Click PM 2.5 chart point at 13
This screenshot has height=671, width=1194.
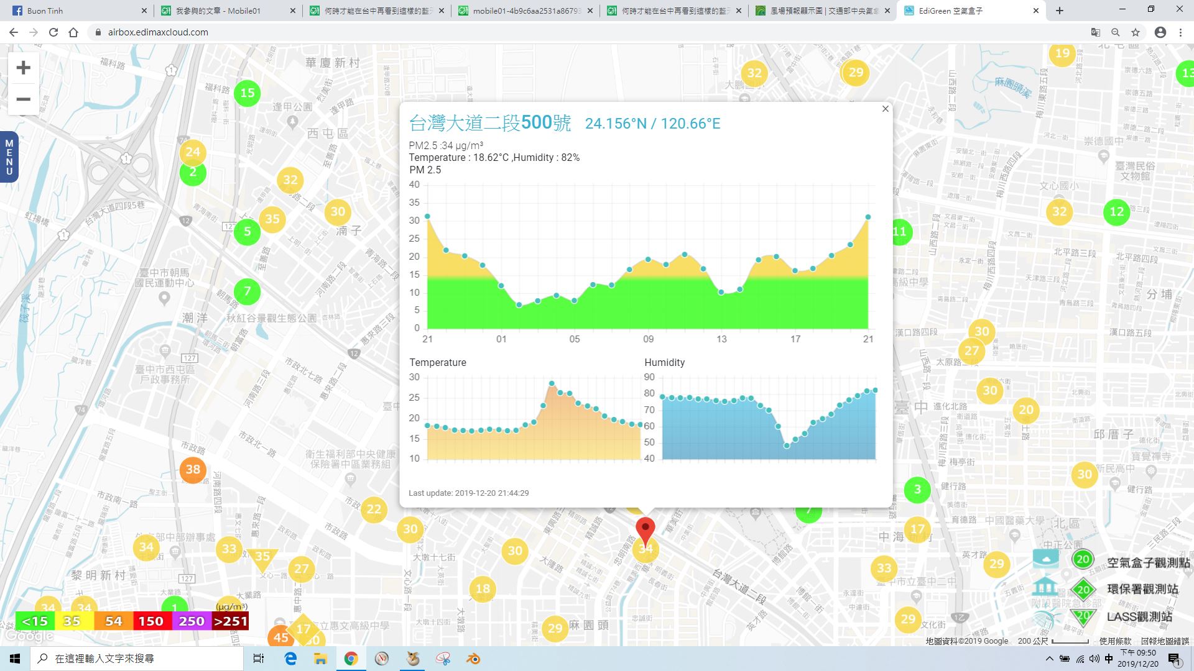point(721,292)
